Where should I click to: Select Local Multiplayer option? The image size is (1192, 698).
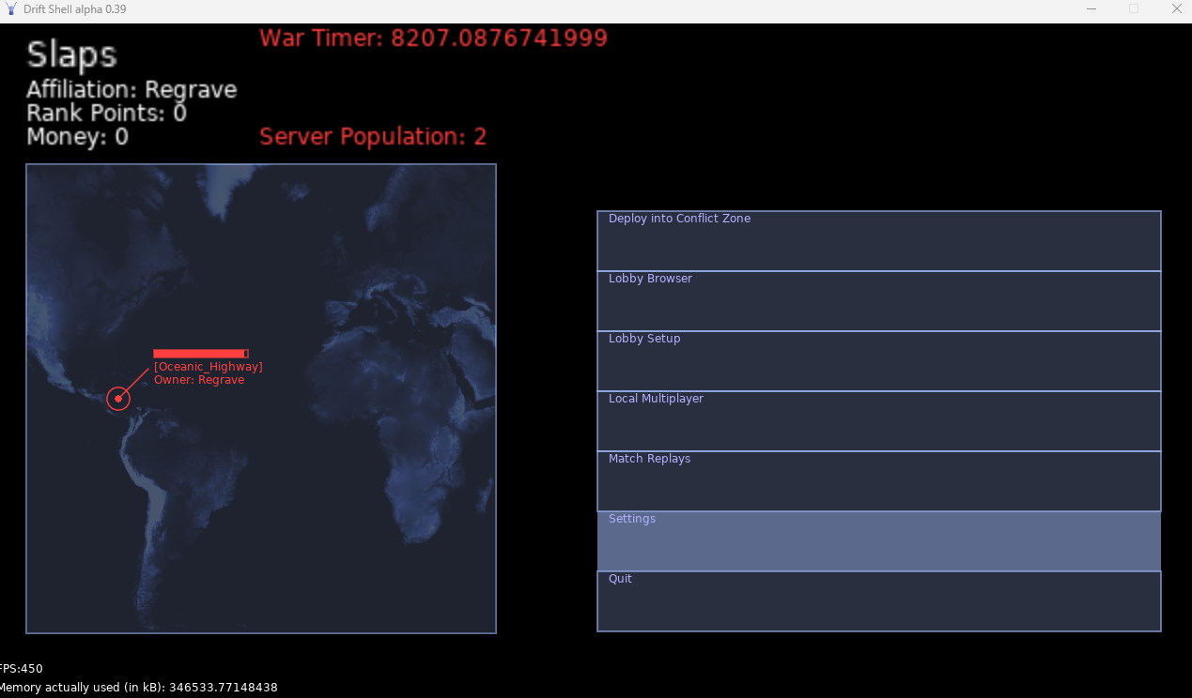point(878,421)
